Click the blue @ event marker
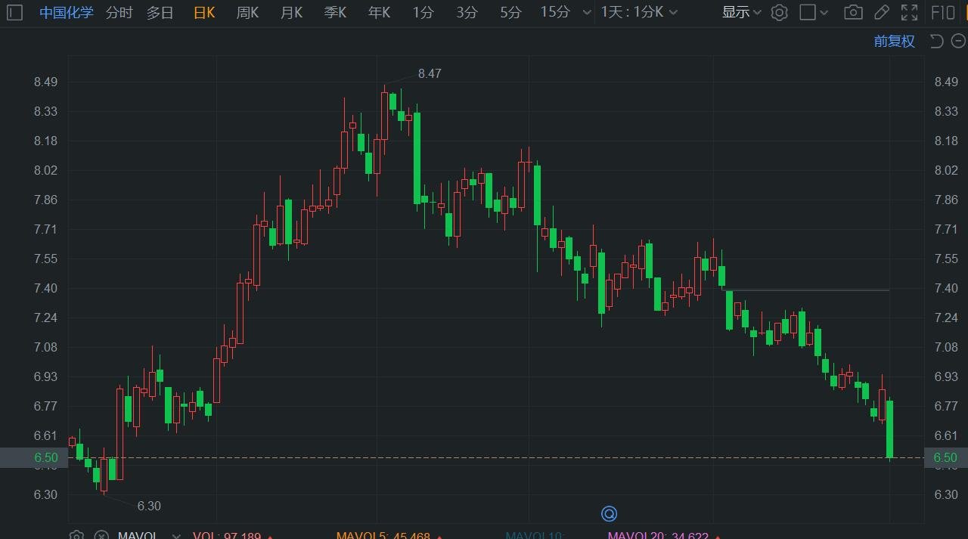This screenshot has width=968, height=539. coord(609,514)
